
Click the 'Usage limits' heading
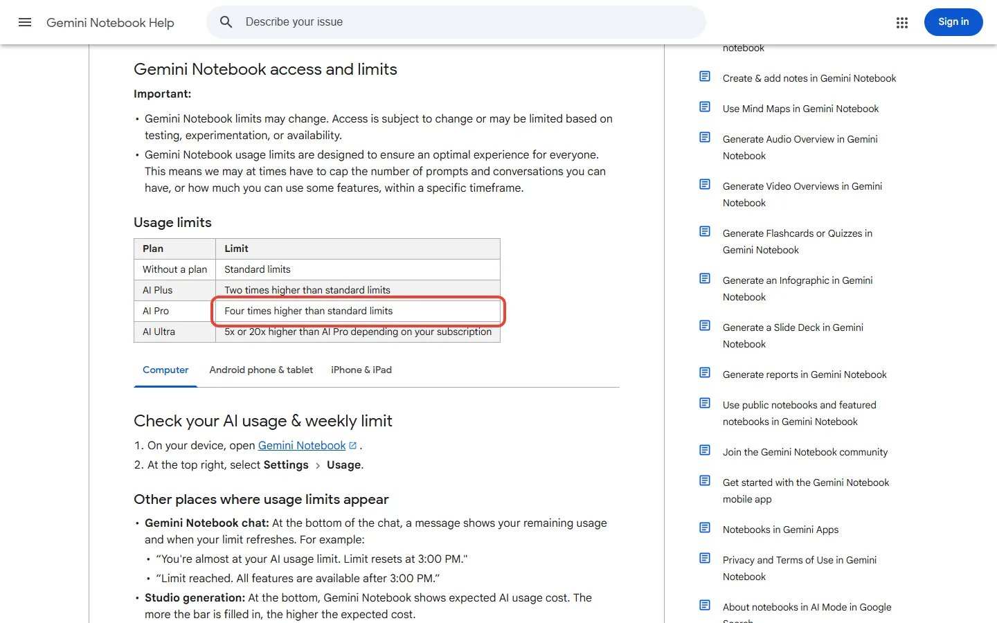(172, 222)
